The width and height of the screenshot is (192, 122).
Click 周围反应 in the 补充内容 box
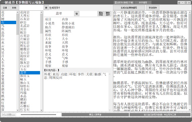pyautogui.click(x=55, y=78)
